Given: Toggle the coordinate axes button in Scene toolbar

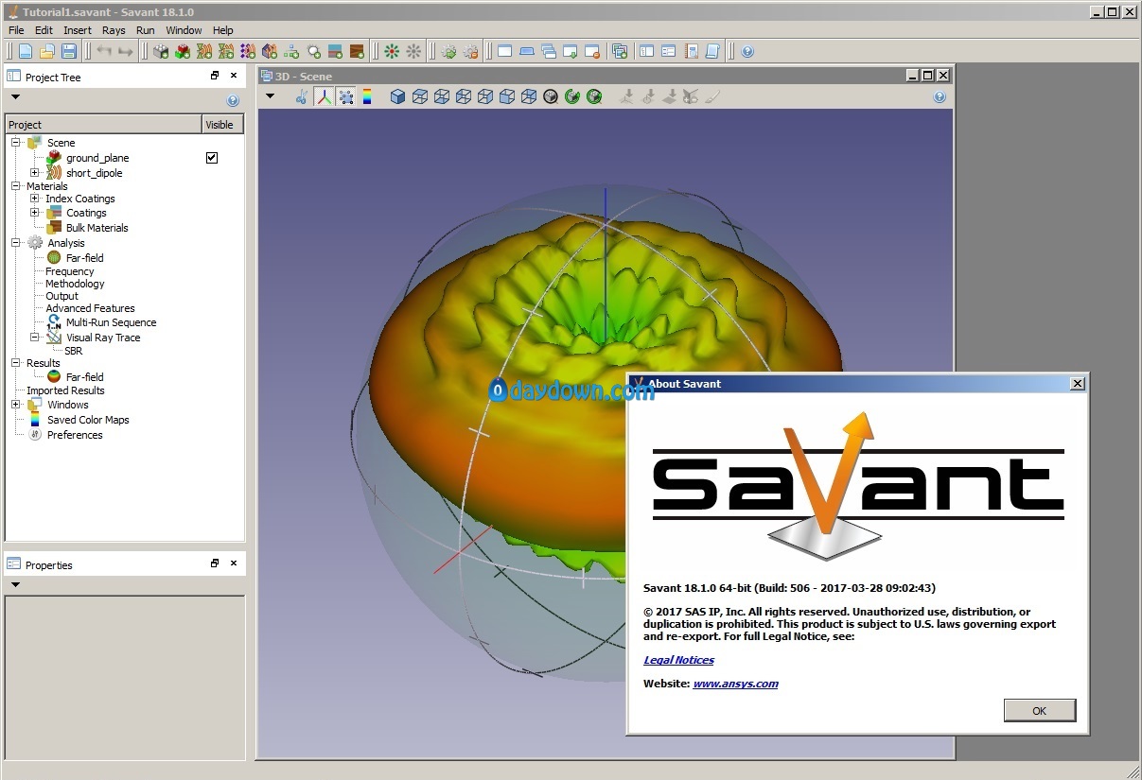Looking at the screenshot, I should 325,96.
